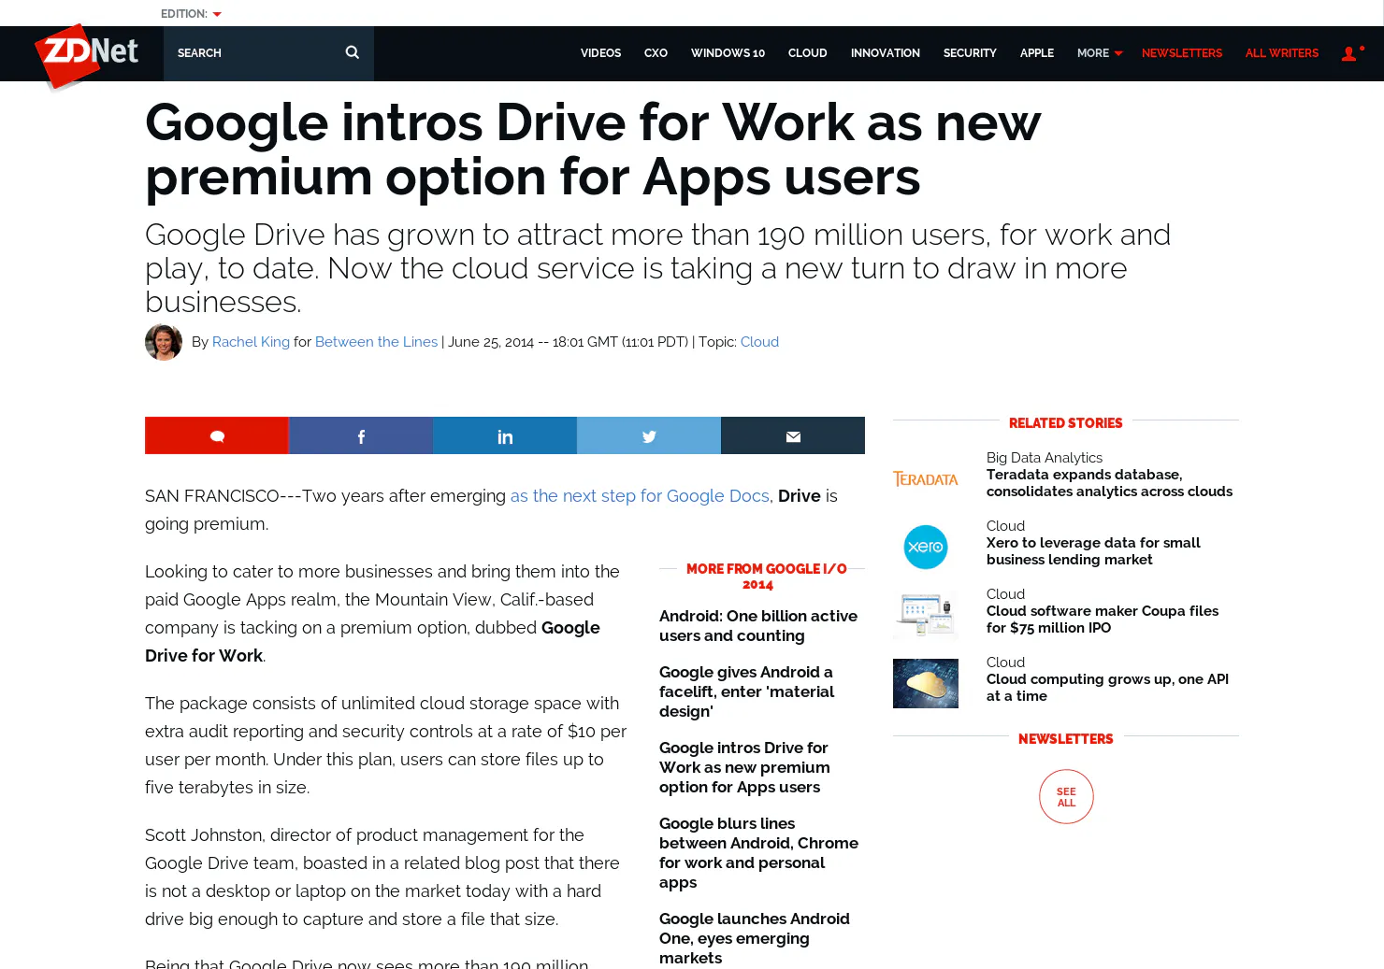Click Rachel King's author photo

(164, 342)
